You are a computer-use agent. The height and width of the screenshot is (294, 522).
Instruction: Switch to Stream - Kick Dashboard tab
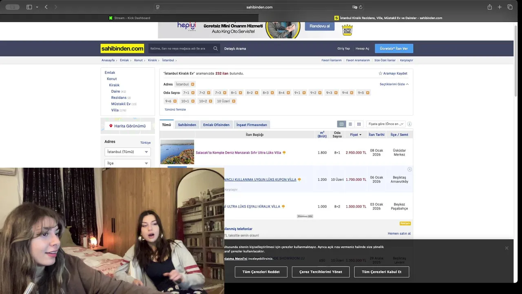[x=129, y=18]
